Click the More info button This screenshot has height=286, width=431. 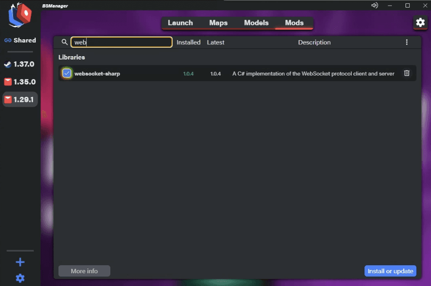(84, 271)
